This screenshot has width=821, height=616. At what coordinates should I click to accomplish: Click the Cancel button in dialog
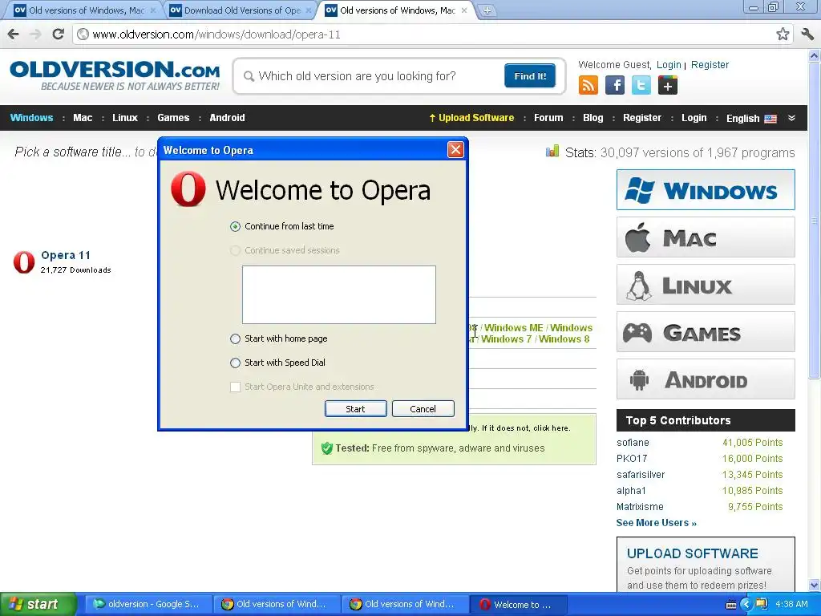click(x=423, y=409)
